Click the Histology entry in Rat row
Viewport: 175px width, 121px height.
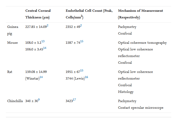126,92
